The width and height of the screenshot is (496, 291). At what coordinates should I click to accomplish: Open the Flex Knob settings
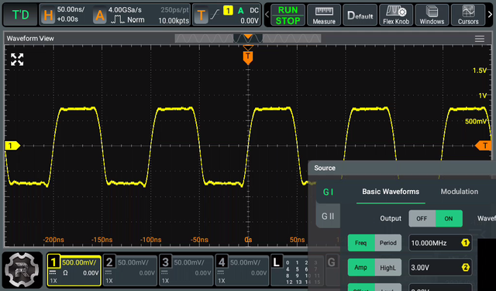pyautogui.click(x=396, y=15)
